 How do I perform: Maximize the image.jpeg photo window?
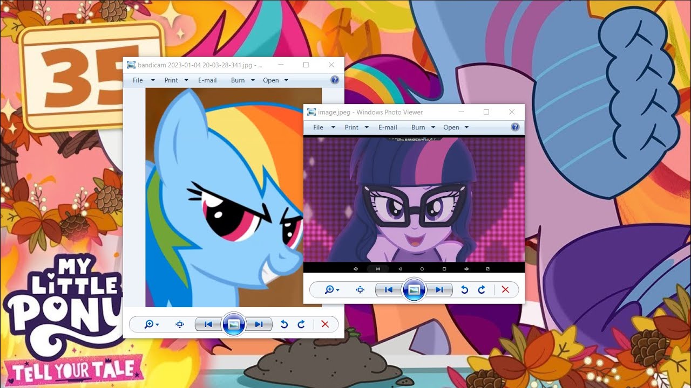point(486,112)
